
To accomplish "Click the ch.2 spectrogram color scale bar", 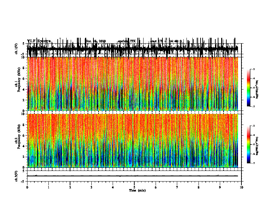I will tap(249, 144).
